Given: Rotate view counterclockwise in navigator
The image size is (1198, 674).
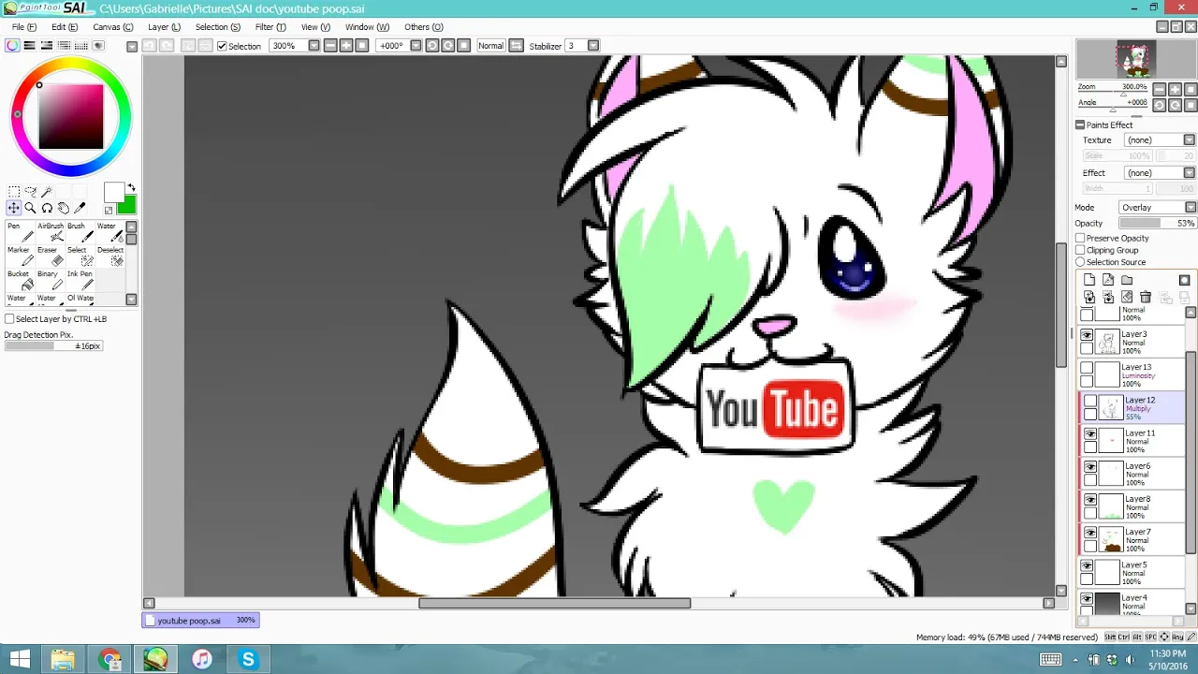Looking at the screenshot, I should [x=1160, y=106].
